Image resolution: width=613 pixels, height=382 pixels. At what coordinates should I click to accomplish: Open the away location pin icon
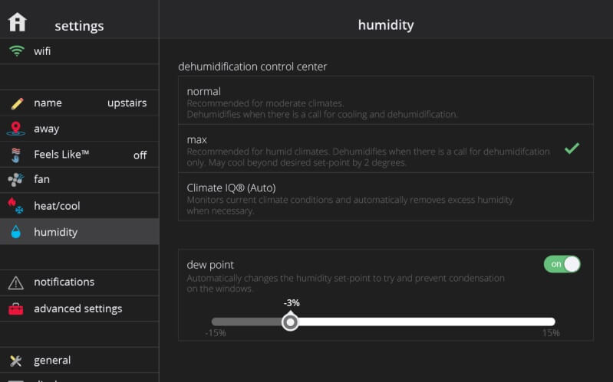click(x=16, y=129)
